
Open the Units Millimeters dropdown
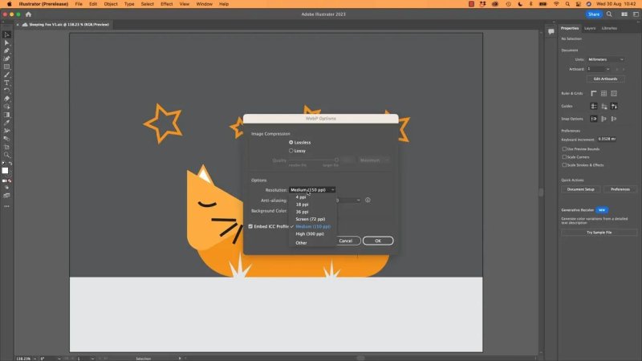pyautogui.click(x=606, y=59)
